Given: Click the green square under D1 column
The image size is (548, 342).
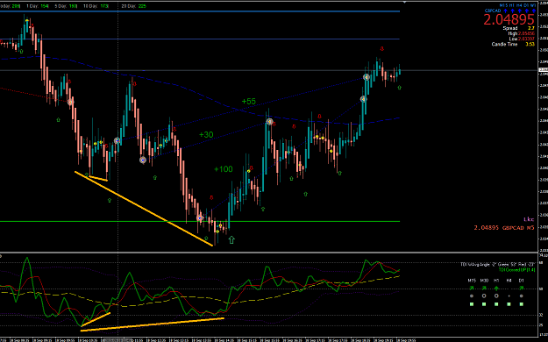Looking at the screenshot, I should 522,304.
